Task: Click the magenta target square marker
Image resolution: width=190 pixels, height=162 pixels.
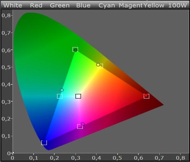Action: (x=80, y=126)
